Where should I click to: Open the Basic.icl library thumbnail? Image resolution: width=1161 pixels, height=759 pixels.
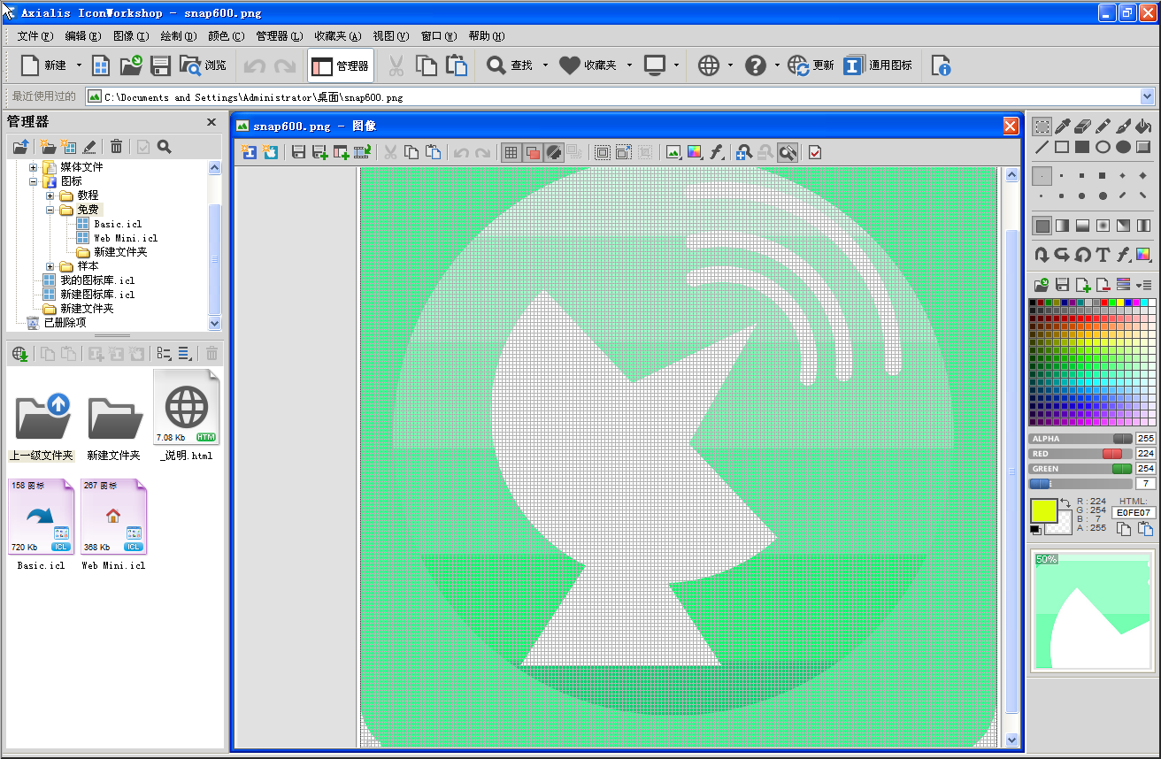point(41,517)
